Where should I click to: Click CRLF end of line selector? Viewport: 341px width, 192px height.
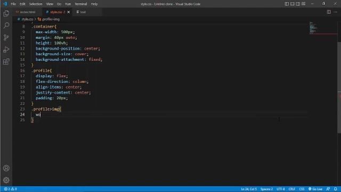click(x=292, y=189)
